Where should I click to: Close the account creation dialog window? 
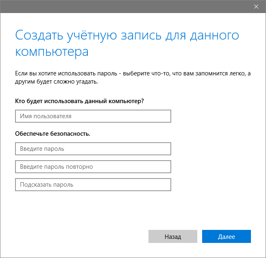coord(256,6)
